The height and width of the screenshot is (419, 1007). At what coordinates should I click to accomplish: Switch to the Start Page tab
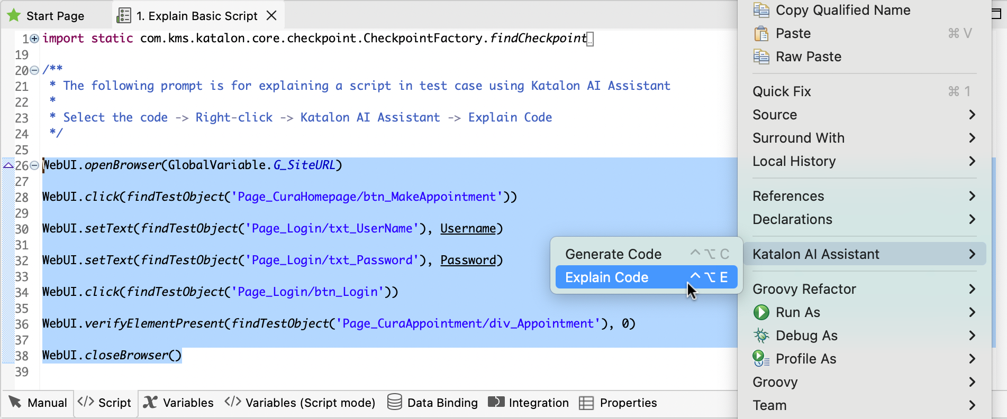[55, 16]
